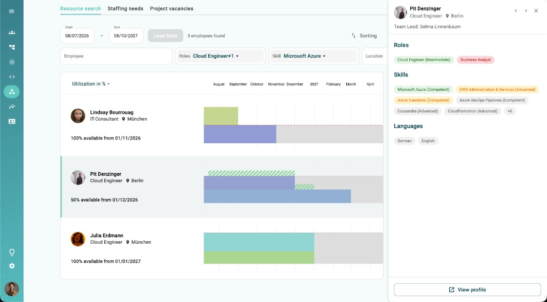Go to next employee with right chevron
This screenshot has width=547, height=302.
[526, 11]
